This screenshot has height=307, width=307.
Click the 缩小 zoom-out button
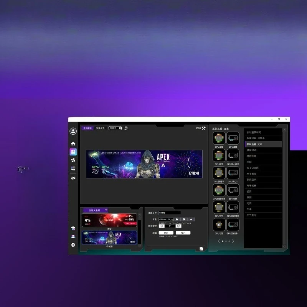click(x=183, y=233)
